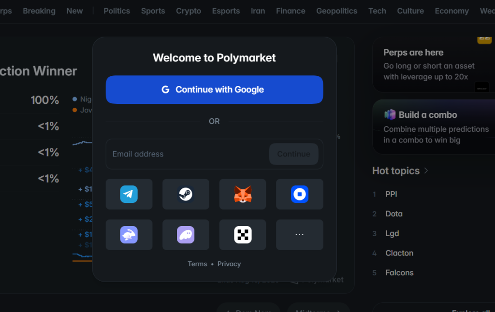Click the 100% outcome value
The width and height of the screenshot is (495, 312).
tap(44, 100)
